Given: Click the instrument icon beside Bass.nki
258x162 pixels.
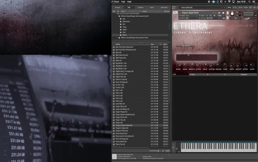Looking at the screenshot, I should tap(114, 52).
